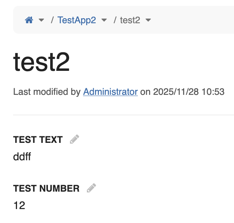Click the TEST NUMBER field label
234x223 pixels.
coord(46,189)
